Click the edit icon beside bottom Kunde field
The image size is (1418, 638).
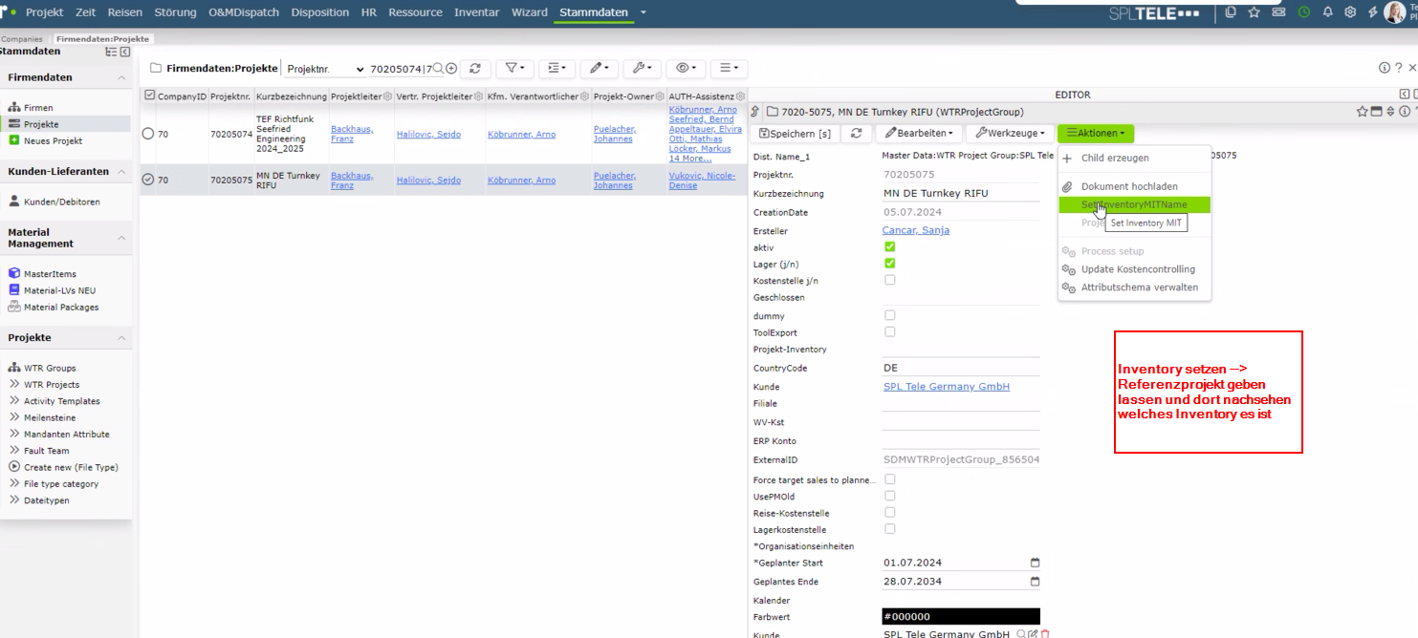pyautogui.click(x=1033, y=634)
